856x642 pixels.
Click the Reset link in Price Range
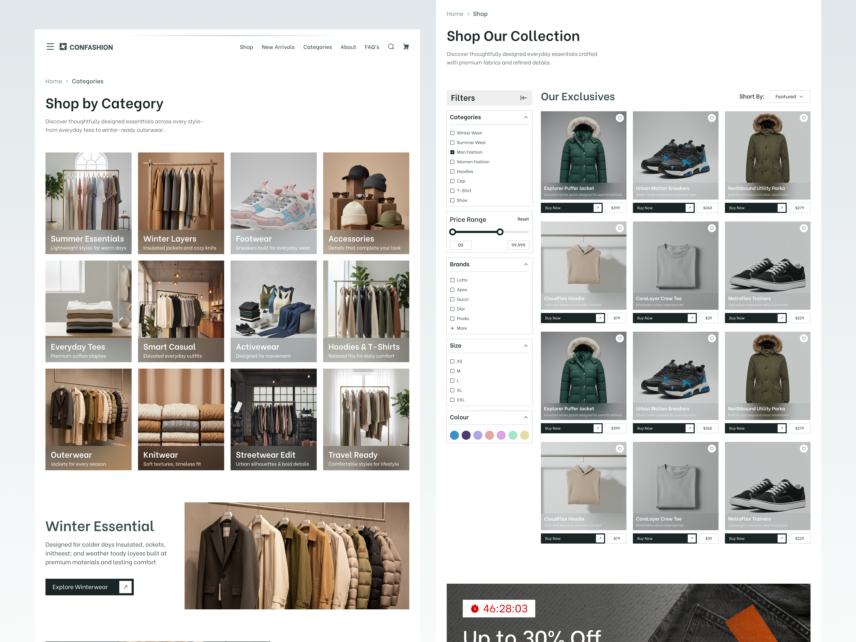click(523, 219)
